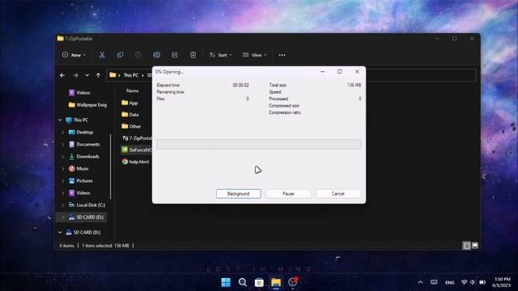Click the Name column header

pos(133,91)
